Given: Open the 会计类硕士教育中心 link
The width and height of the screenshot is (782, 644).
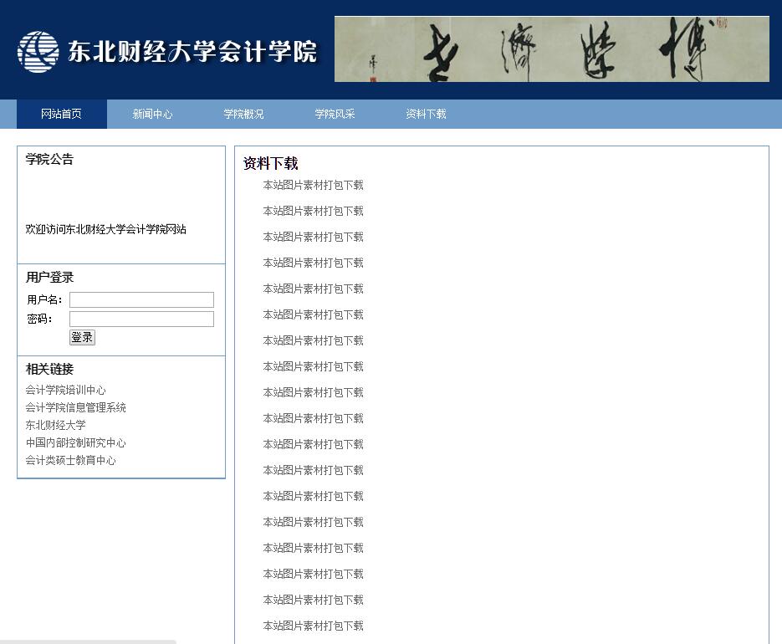Looking at the screenshot, I should pos(71,461).
